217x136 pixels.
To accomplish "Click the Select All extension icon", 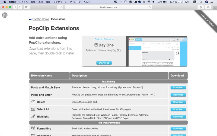I will 33,109.
